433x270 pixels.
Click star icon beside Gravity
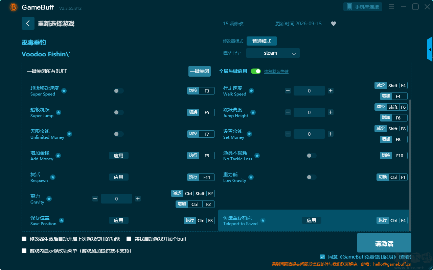click(x=49, y=199)
